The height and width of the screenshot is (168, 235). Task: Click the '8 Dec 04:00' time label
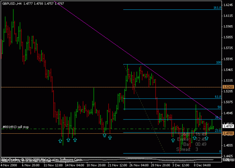pos(203,165)
